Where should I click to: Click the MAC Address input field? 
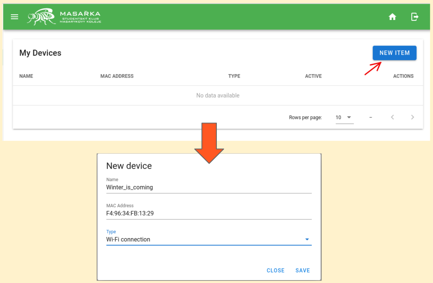[209, 214]
